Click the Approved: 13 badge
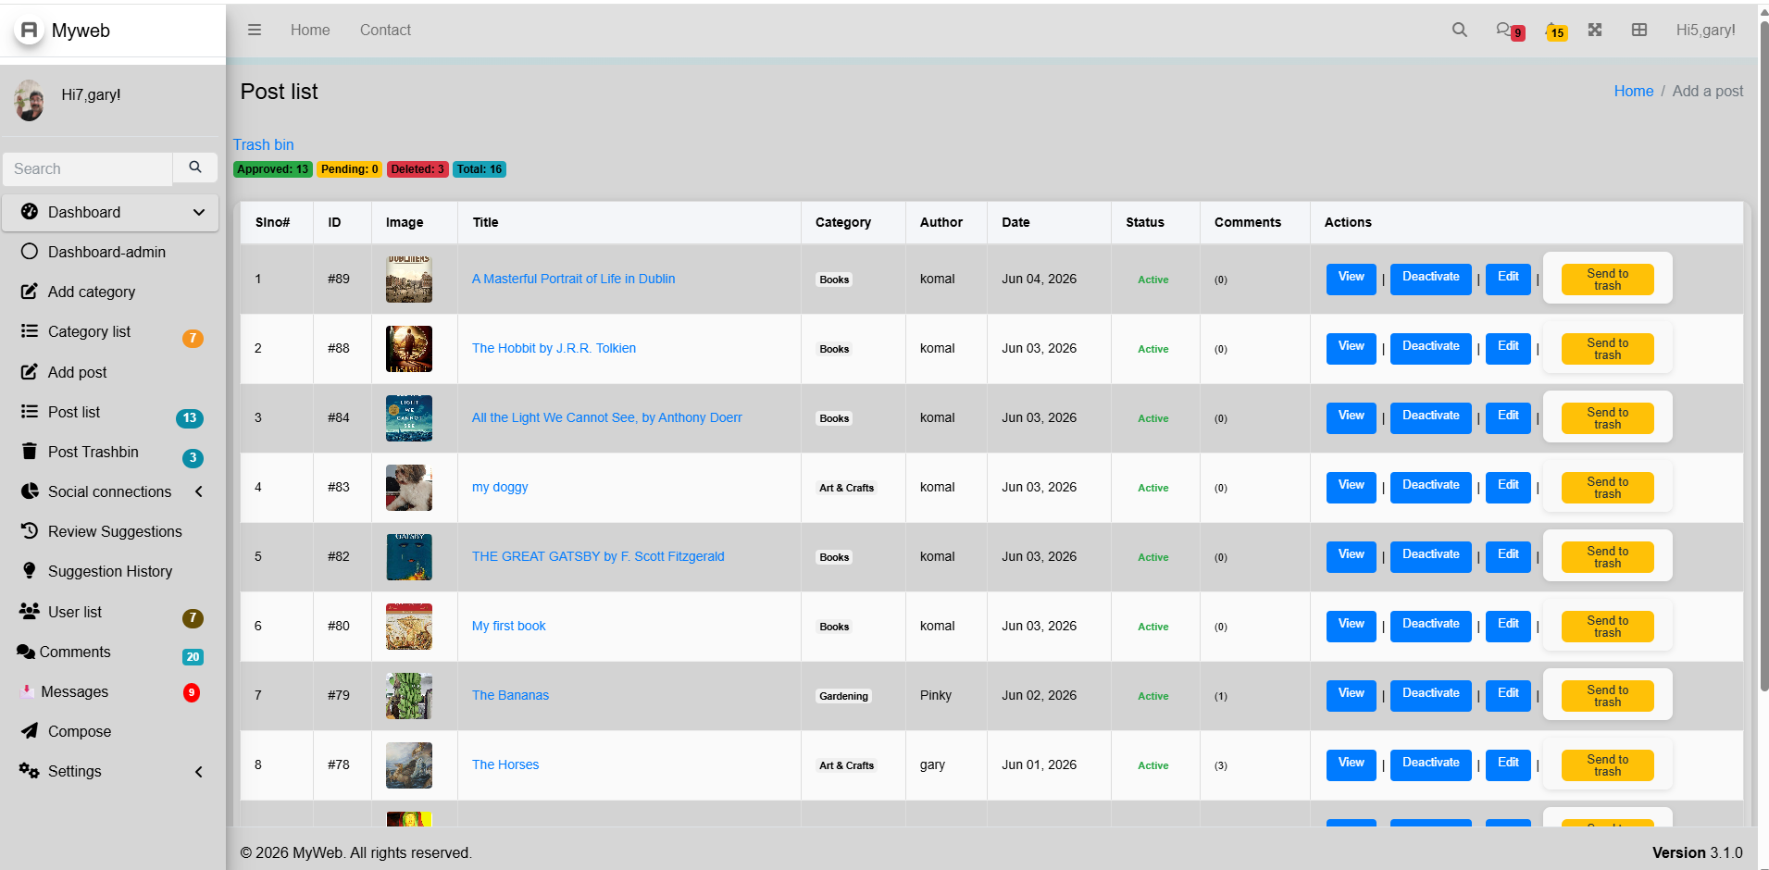The image size is (1769, 870). tap(272, 169)
